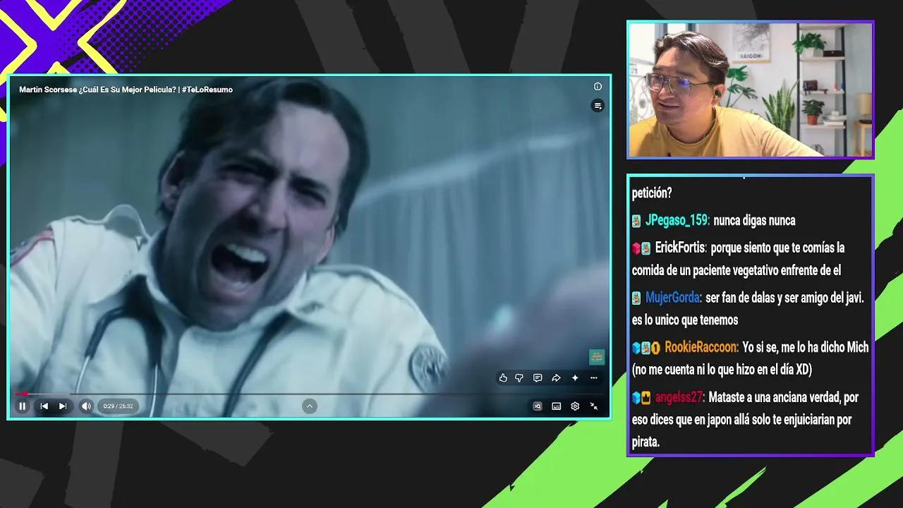Click username ErickFortis in chat
The width and height of the screenshot is (903, 508).
681,248
